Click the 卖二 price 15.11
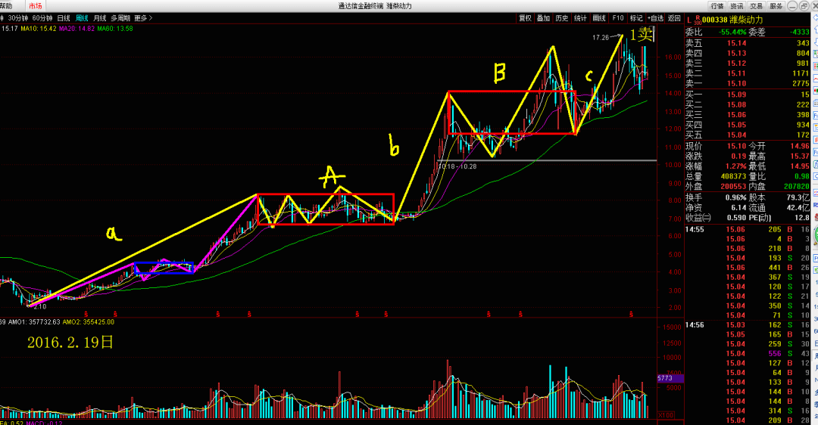Image resolution: width=818 pixels, height=425 pixels. tap(737, 73)
